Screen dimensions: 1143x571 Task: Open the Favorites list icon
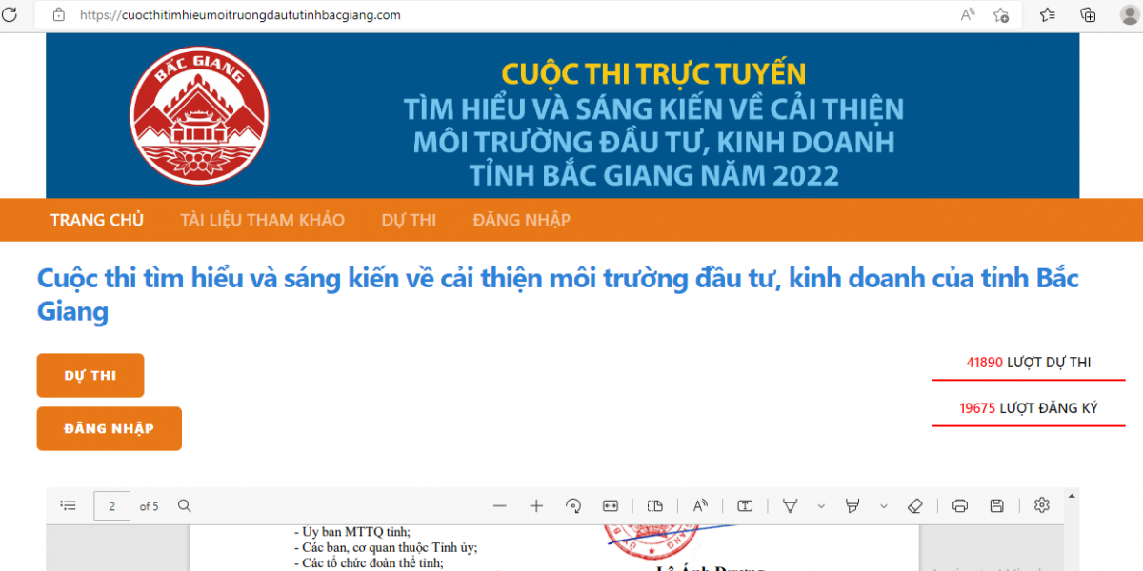(x=1048, y=14)
